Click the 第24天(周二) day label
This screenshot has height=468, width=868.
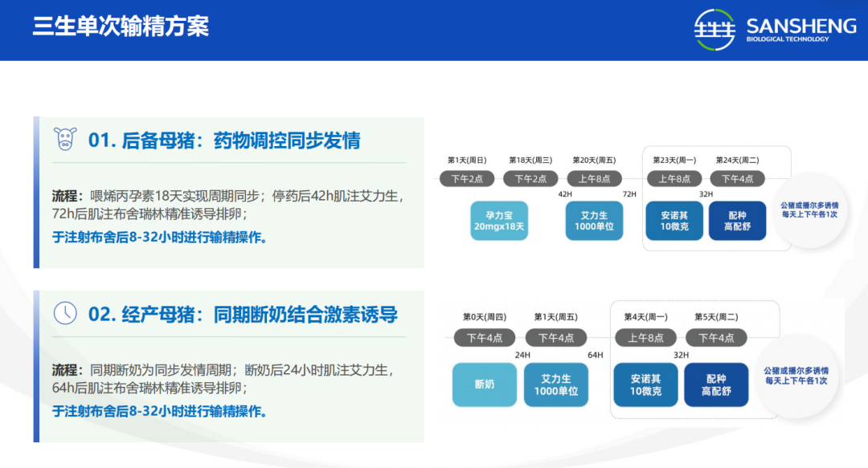point(737,161)
